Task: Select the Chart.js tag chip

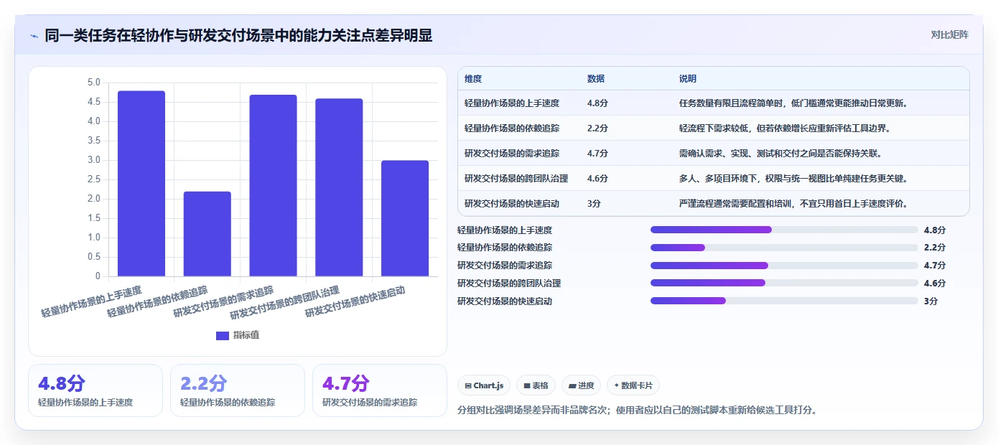Action: [x=483, y=385]
